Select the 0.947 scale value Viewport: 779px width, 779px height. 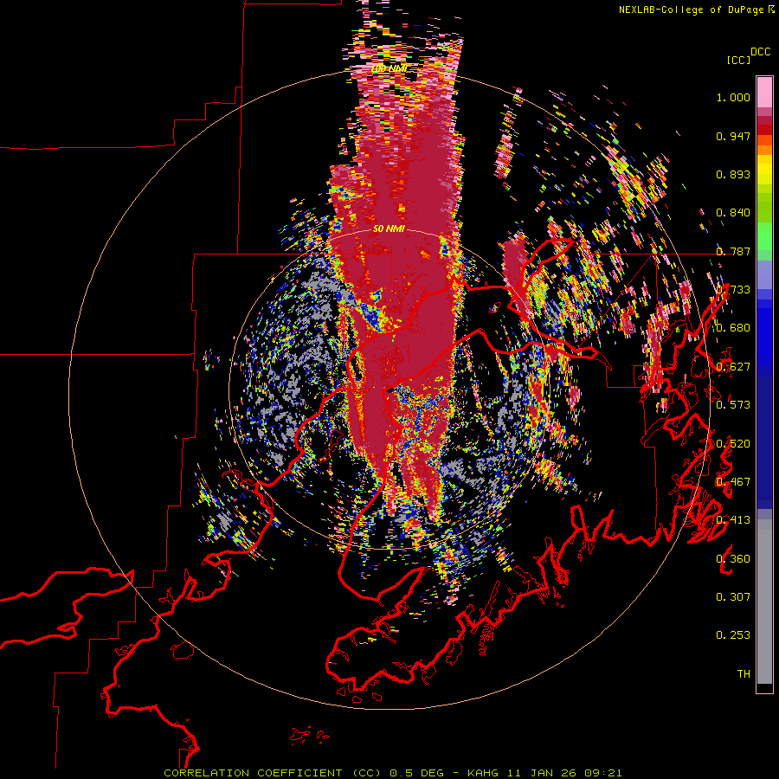coord(733,136)
